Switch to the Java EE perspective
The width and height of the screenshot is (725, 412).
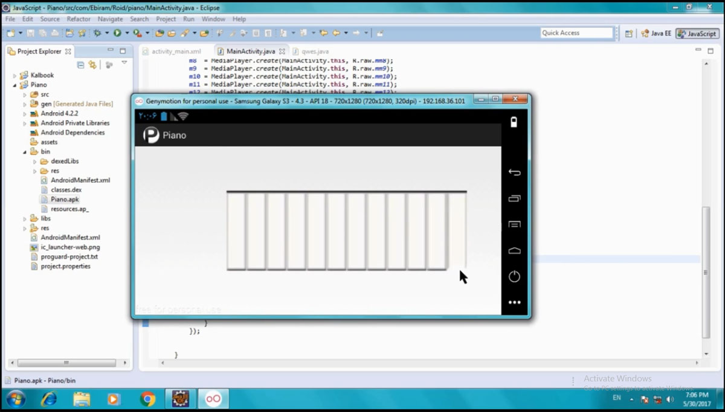pyautogui.click(x=656, y=34)
